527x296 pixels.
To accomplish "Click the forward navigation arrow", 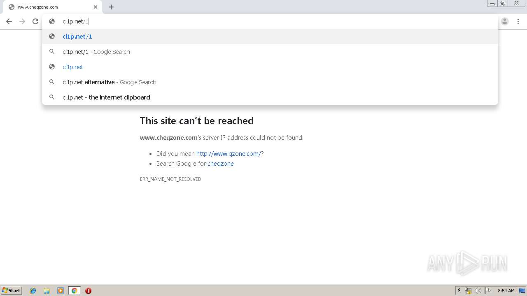I will click(x=22, y=21).
